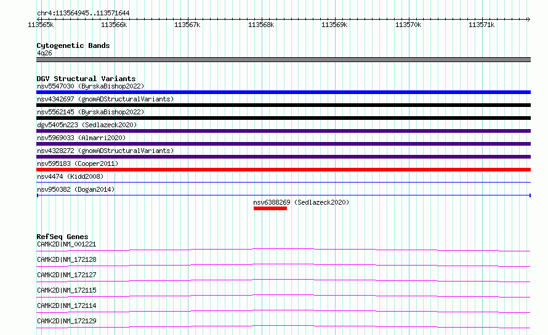Click the thin blue line under nsv4474
Viewport: 548px width, 335px height.
click(x=283, y=182)
